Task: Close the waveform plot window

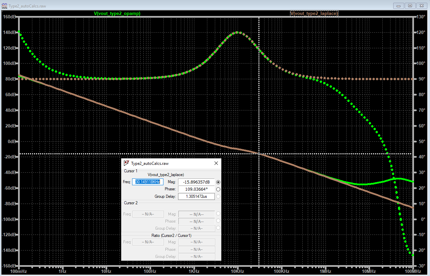Action: [x=421, y=5]
